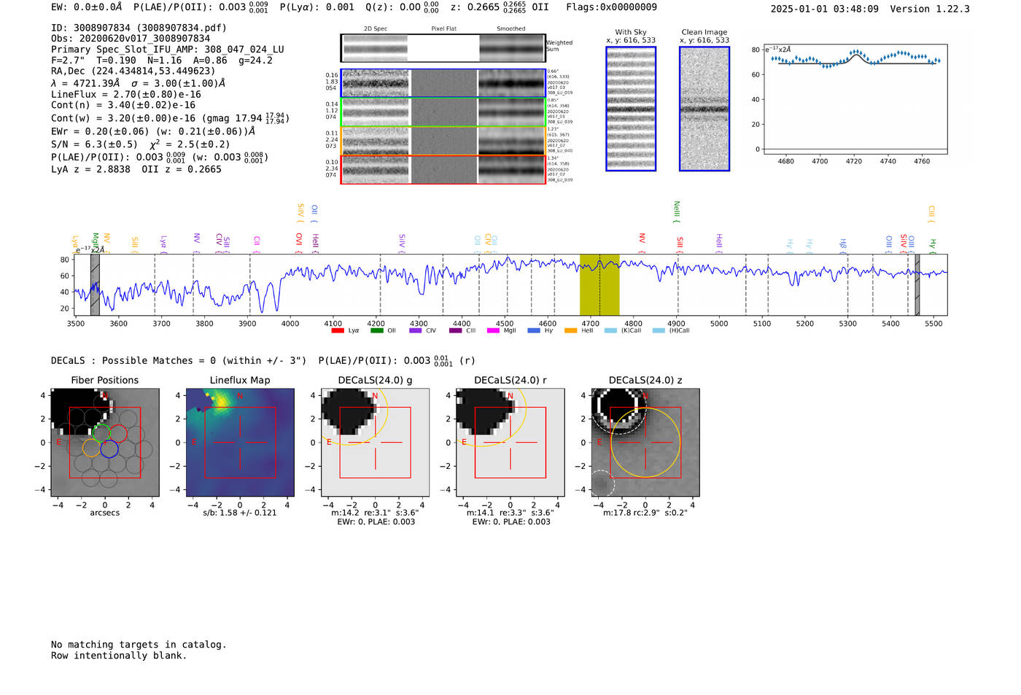
Task: Click the red OVI line marker label
Action: [299, 239]
